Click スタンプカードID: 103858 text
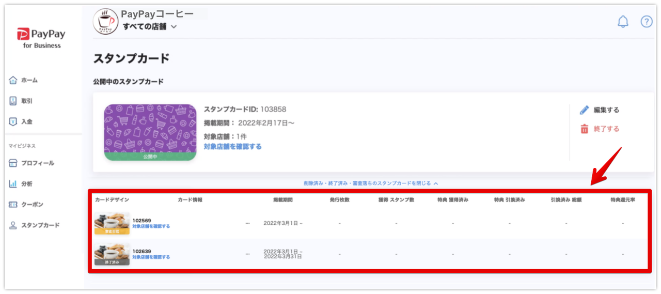The width and height of the screenshot is (661, 294). point(245,109)
